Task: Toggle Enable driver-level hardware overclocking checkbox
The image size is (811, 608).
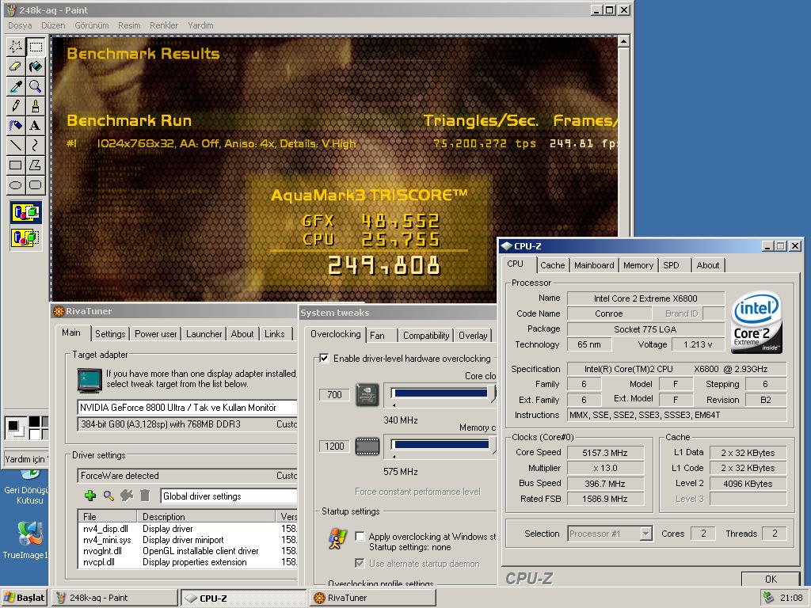Action: (x=324, y=359)
